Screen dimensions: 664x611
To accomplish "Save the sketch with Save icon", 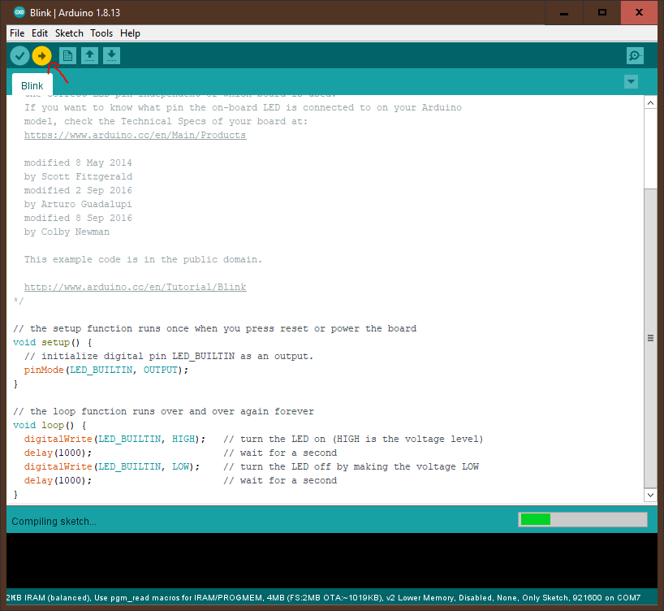I will (111, 55).
